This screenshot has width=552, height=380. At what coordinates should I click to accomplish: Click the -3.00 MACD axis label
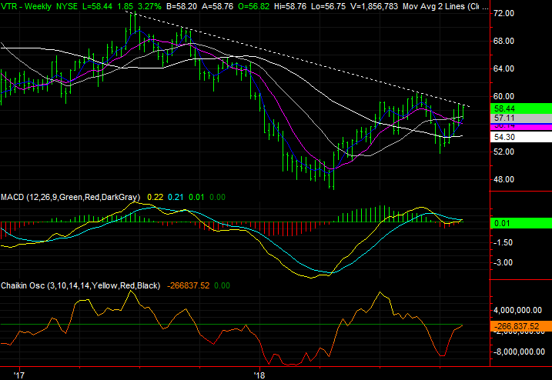point(503,263)
